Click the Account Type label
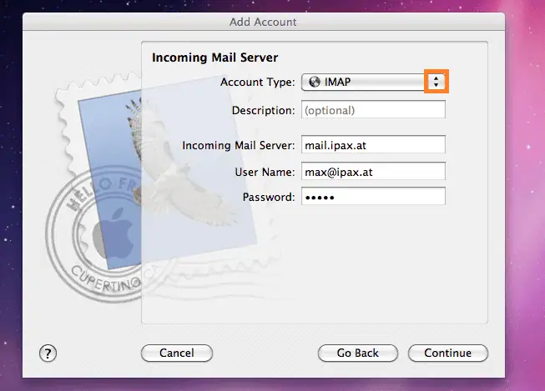The width and height of the screenshot is (545, 391). pyautogui.click(x=257, y=83)
